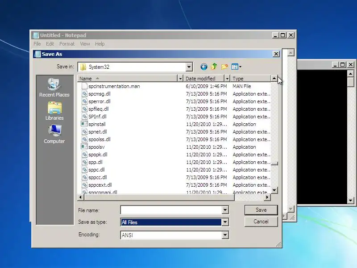The width and height of the screenshot is (357, 268).
Task: Open the Help menu in Notepad
Action: [100, 44]
